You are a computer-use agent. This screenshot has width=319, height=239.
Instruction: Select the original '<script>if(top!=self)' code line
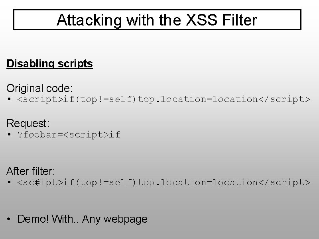tap(163, 99)
